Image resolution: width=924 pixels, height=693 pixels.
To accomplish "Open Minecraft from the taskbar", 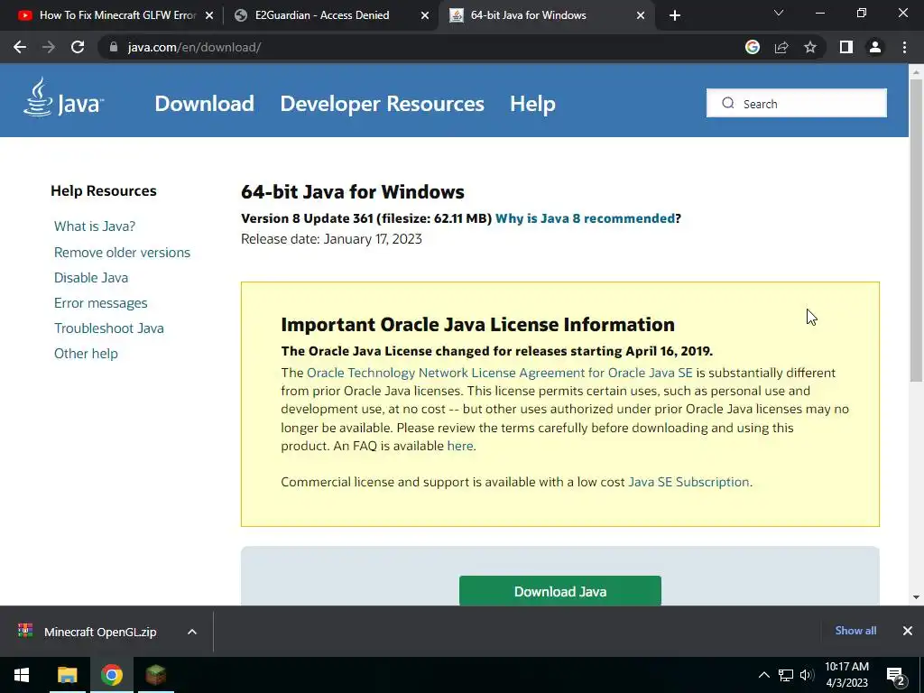I will [x=155, y=675].
